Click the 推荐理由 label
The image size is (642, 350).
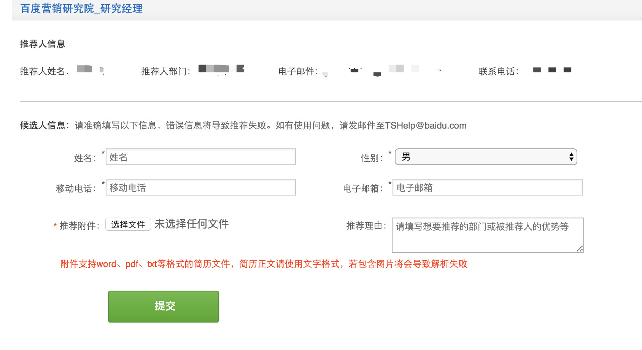(x=366, y=226)
